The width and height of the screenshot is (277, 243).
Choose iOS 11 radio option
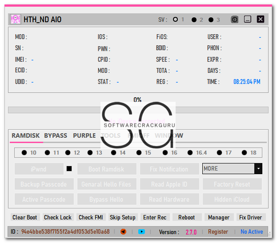tap(47, 152)
